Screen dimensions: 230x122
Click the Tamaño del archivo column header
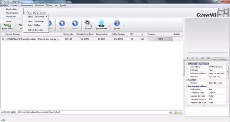[x=85, y=34]
